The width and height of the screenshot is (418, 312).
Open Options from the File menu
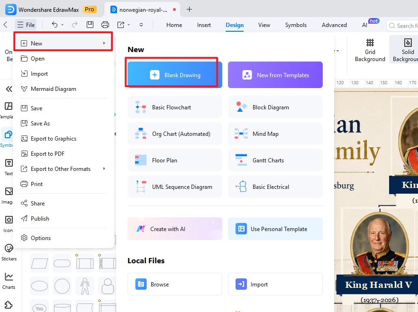[x=64, y=238]
